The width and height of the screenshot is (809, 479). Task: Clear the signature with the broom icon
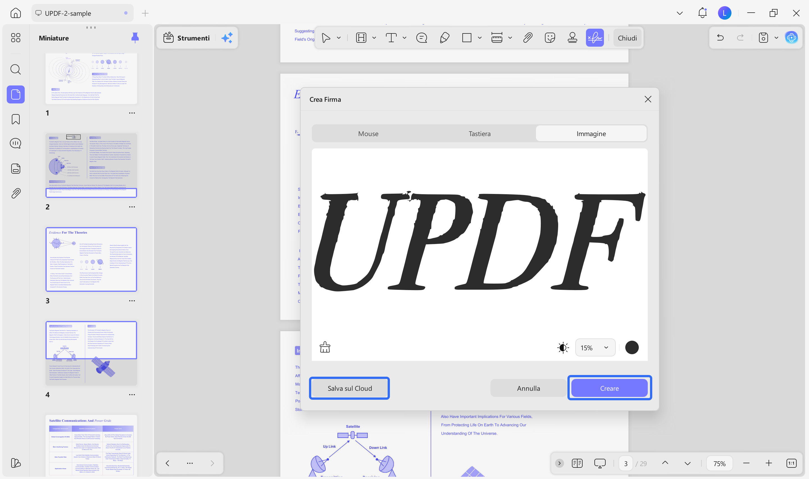pyautogui.click(x=325, y=347)
